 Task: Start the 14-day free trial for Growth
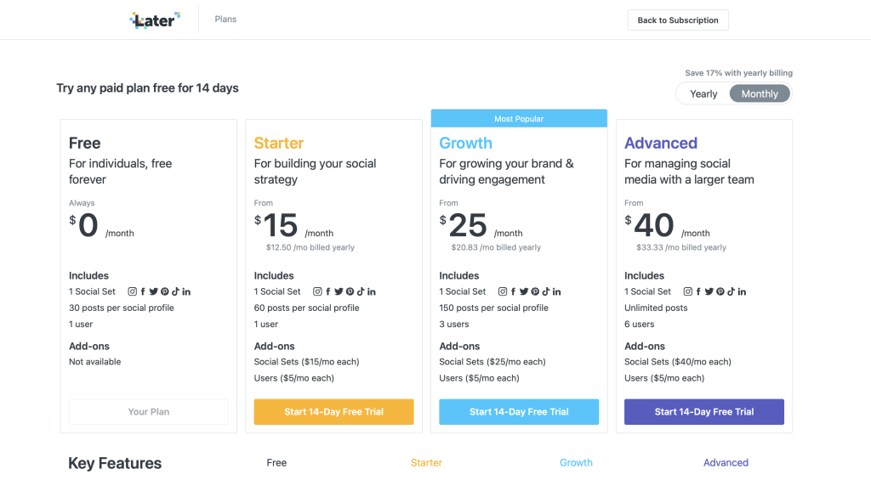pos(519,412)
